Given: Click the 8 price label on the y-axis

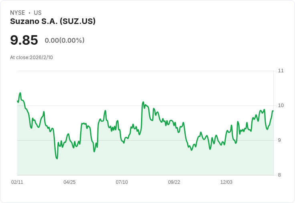Looking at the screenshot, I should (279, 175).
